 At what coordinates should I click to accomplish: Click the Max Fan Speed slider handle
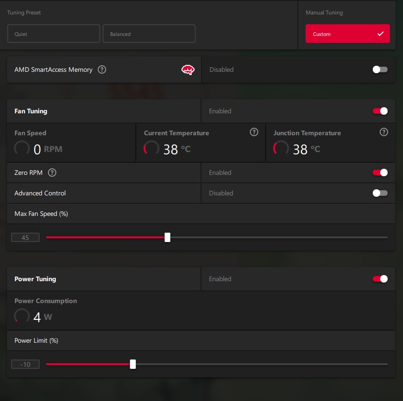click(x=168, y=237)
